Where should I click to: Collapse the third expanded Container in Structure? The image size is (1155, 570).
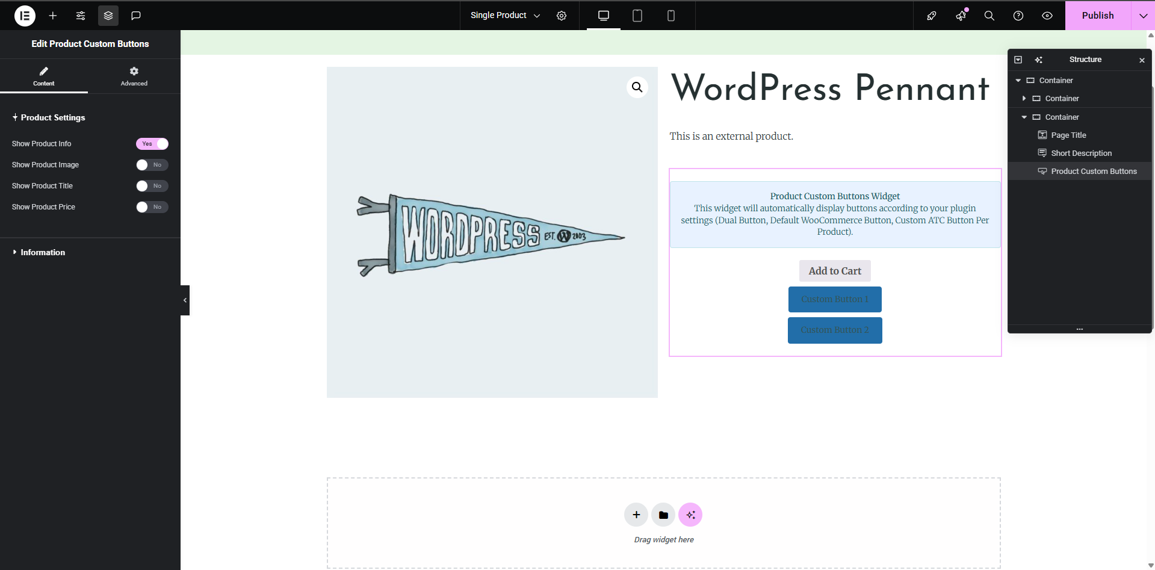point(1024,117)
